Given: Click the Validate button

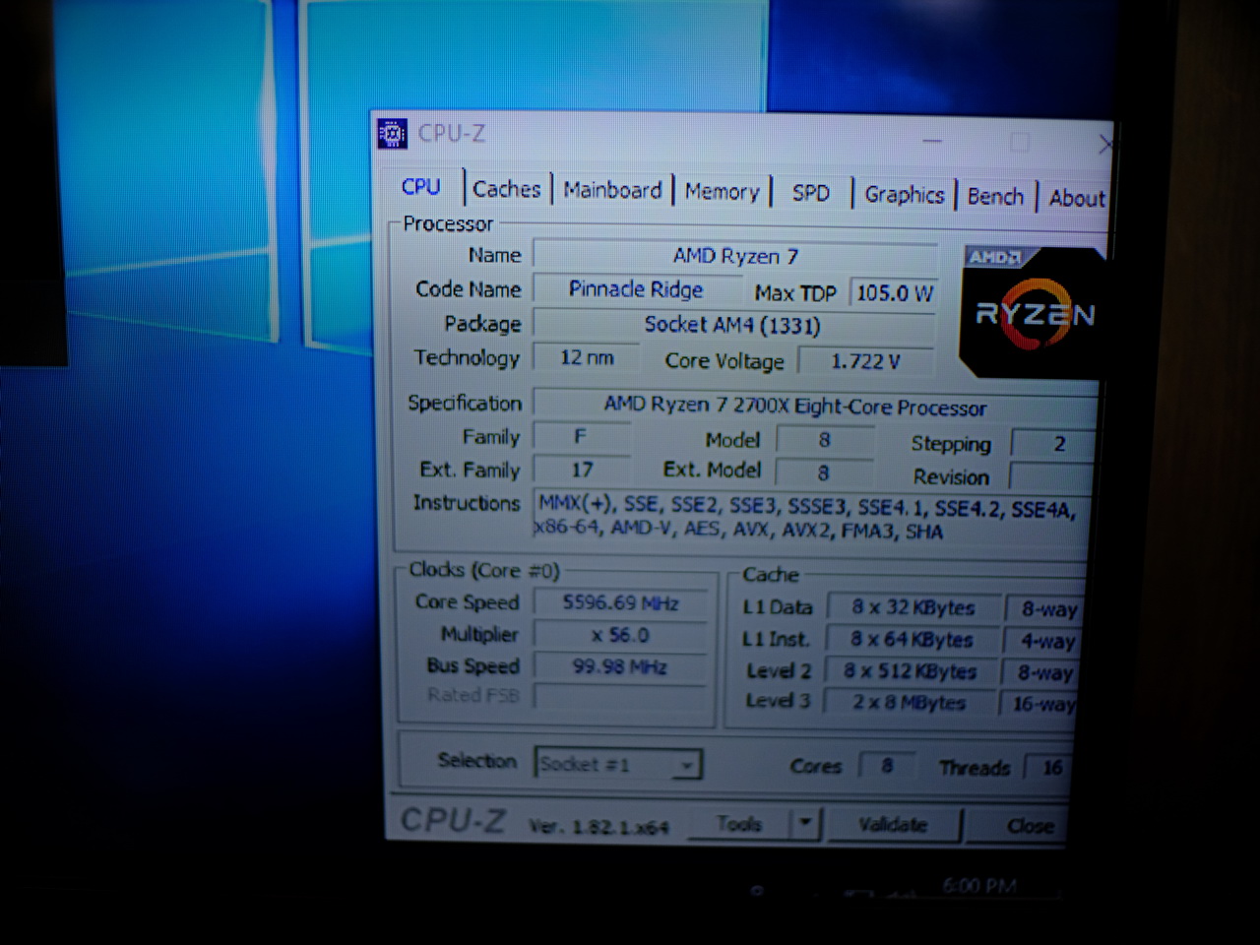Looking at the screenshot, I should tap(893, 825).
